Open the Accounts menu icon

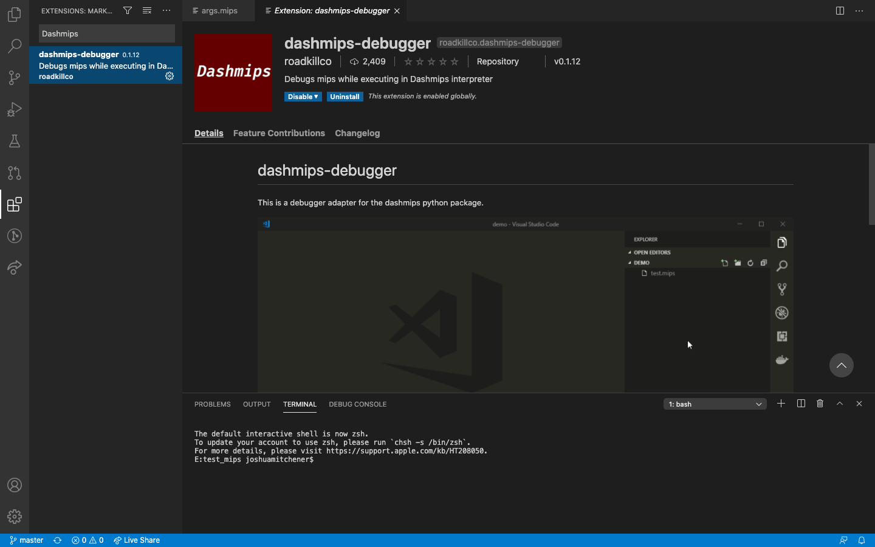[x=15, y=485]
